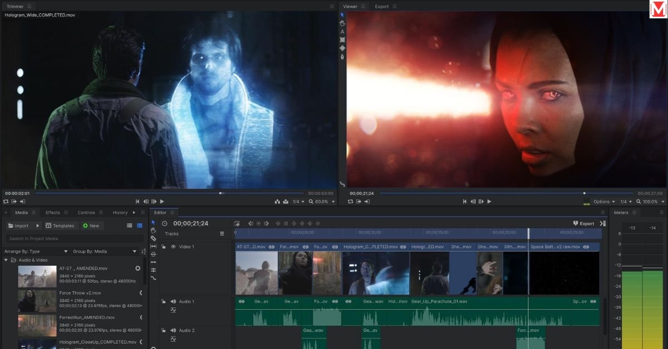Switch Media panel to list view
Image resolution: width=668 pixels, height=349 pixels.
129,226
